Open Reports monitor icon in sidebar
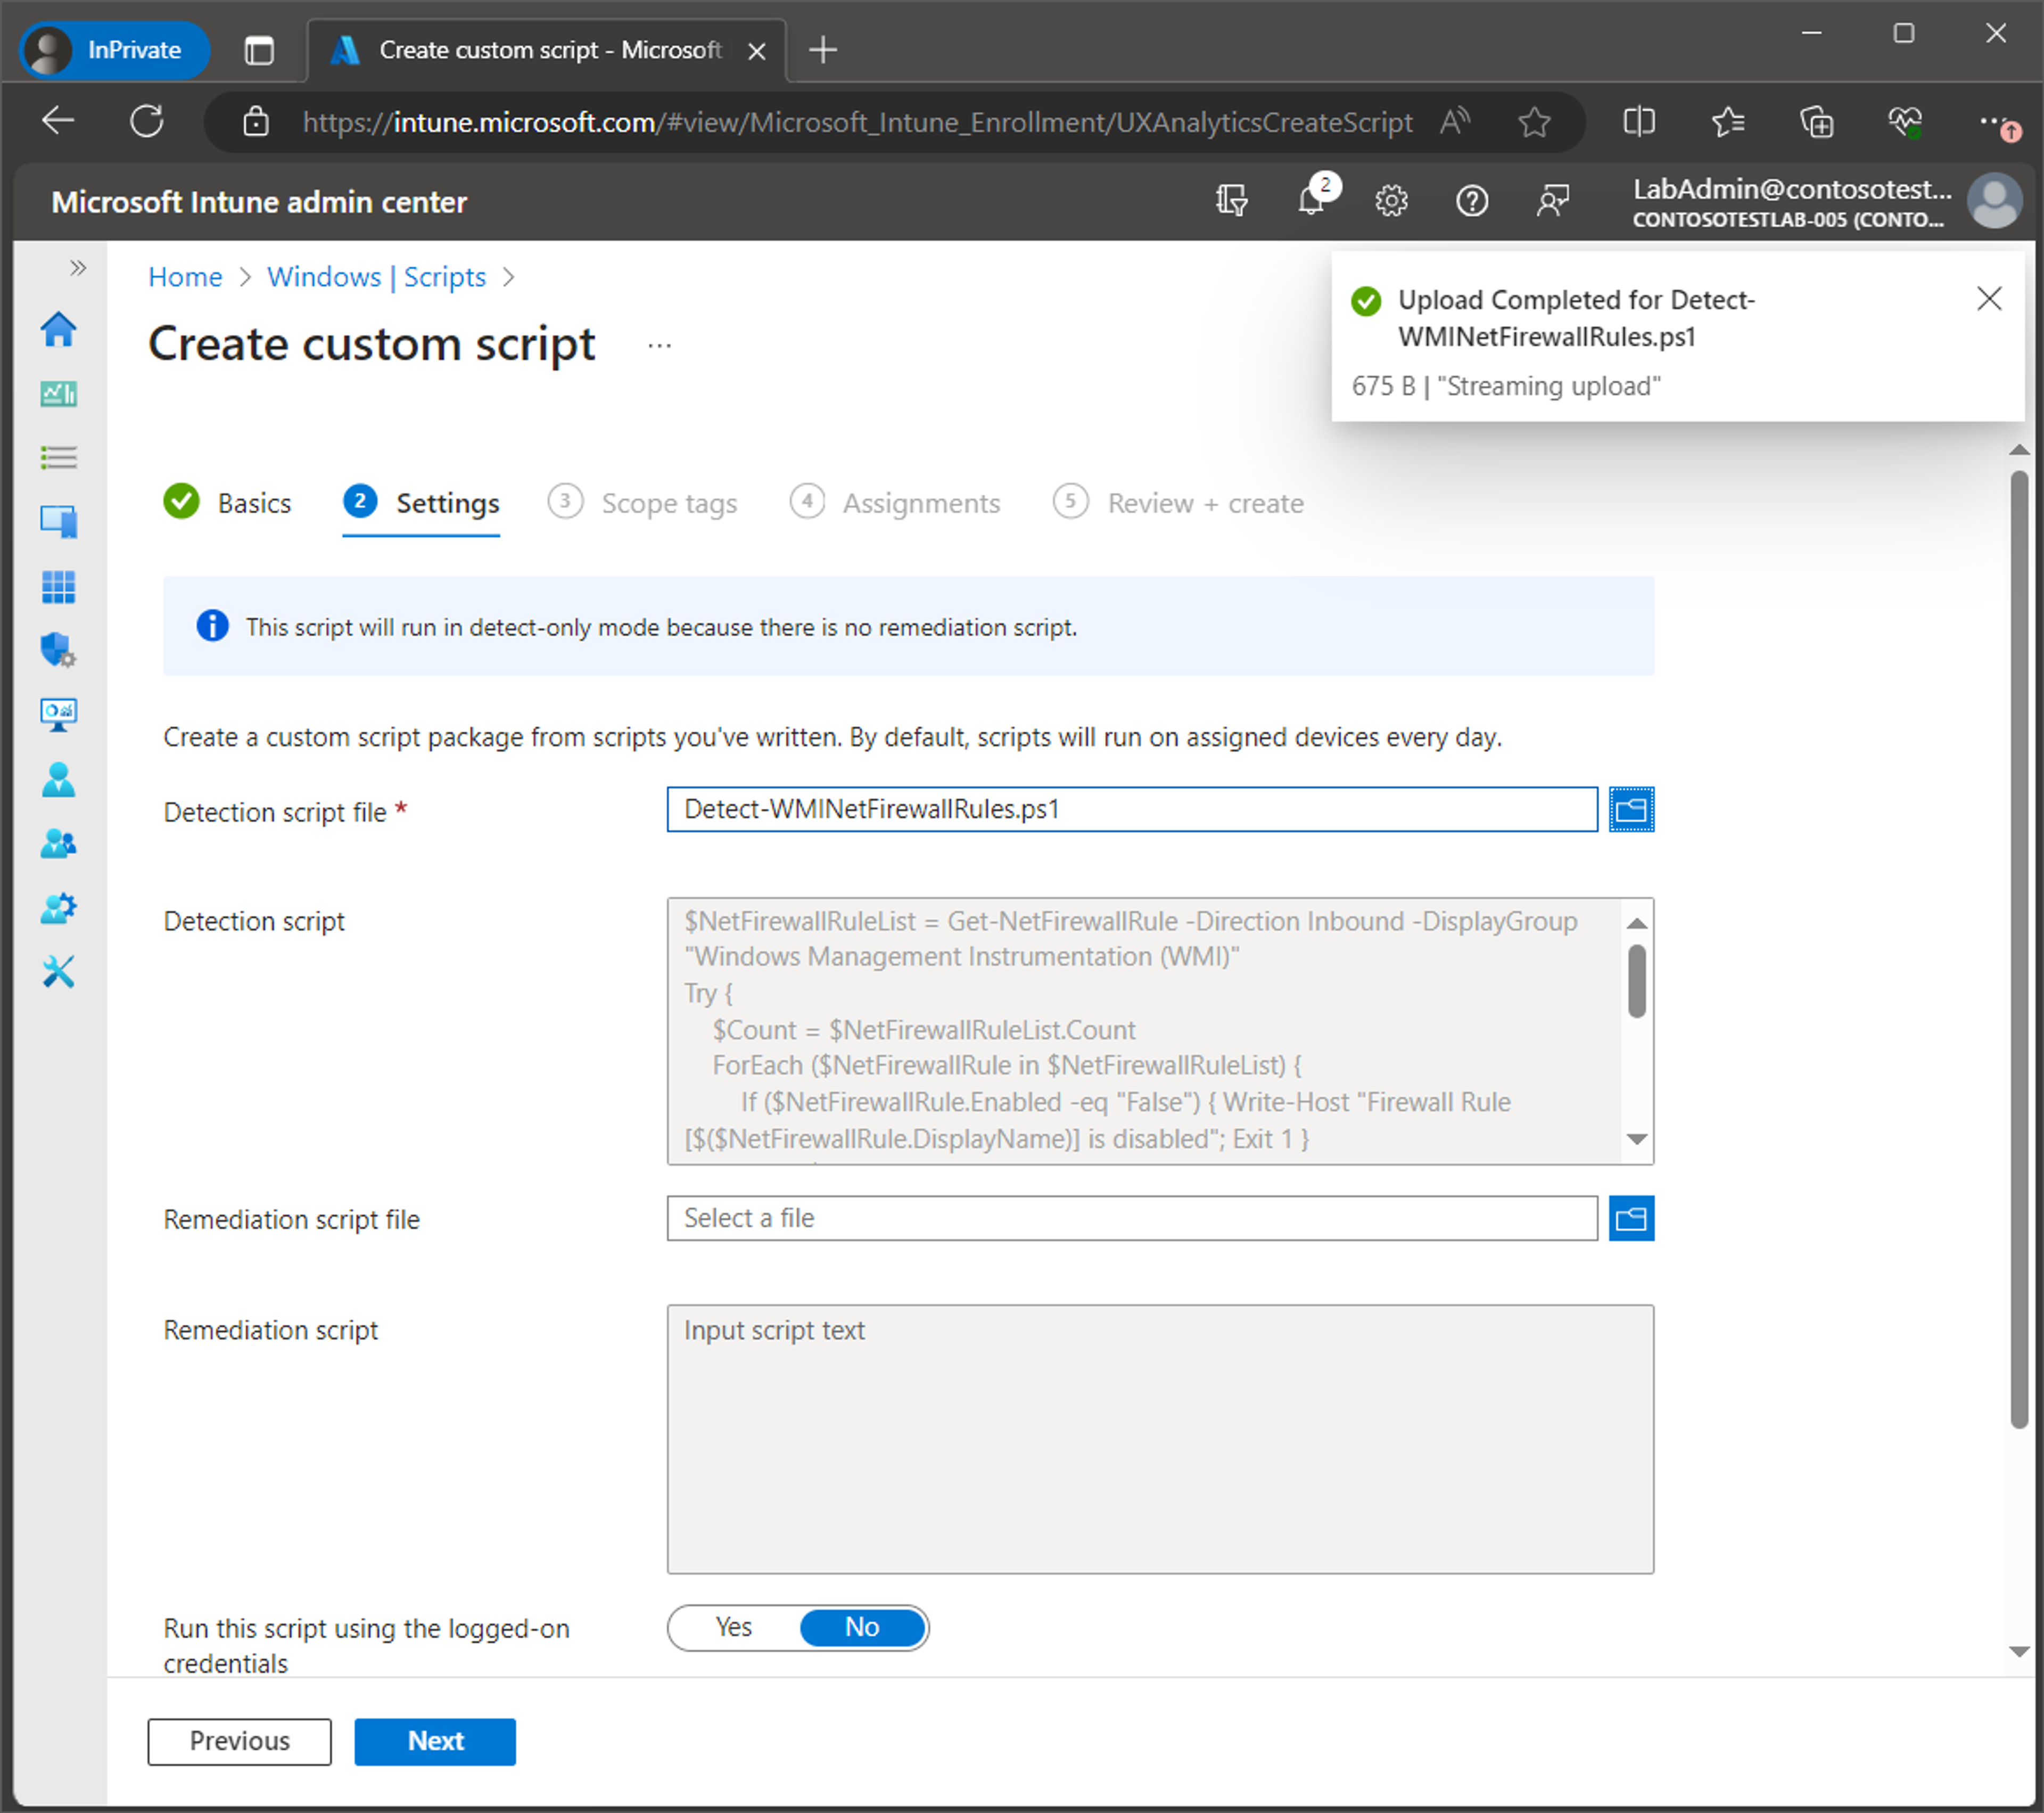This screenshot has width=2044, height=1813. click(x=58, y=715)
